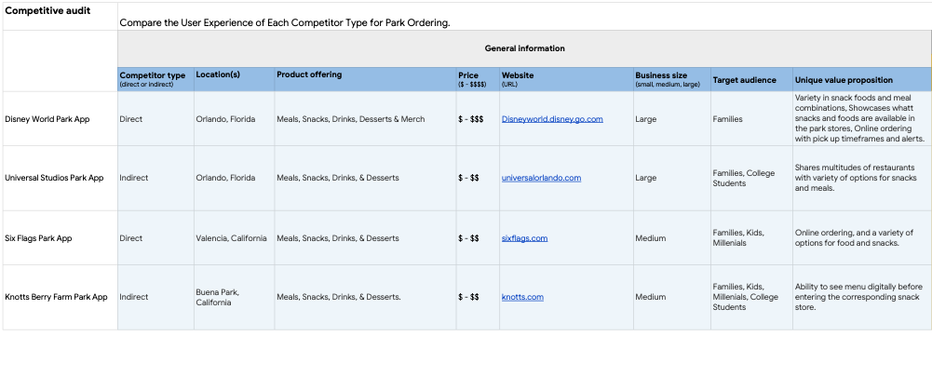Click the 'Target audience' column header

(752, 79)
